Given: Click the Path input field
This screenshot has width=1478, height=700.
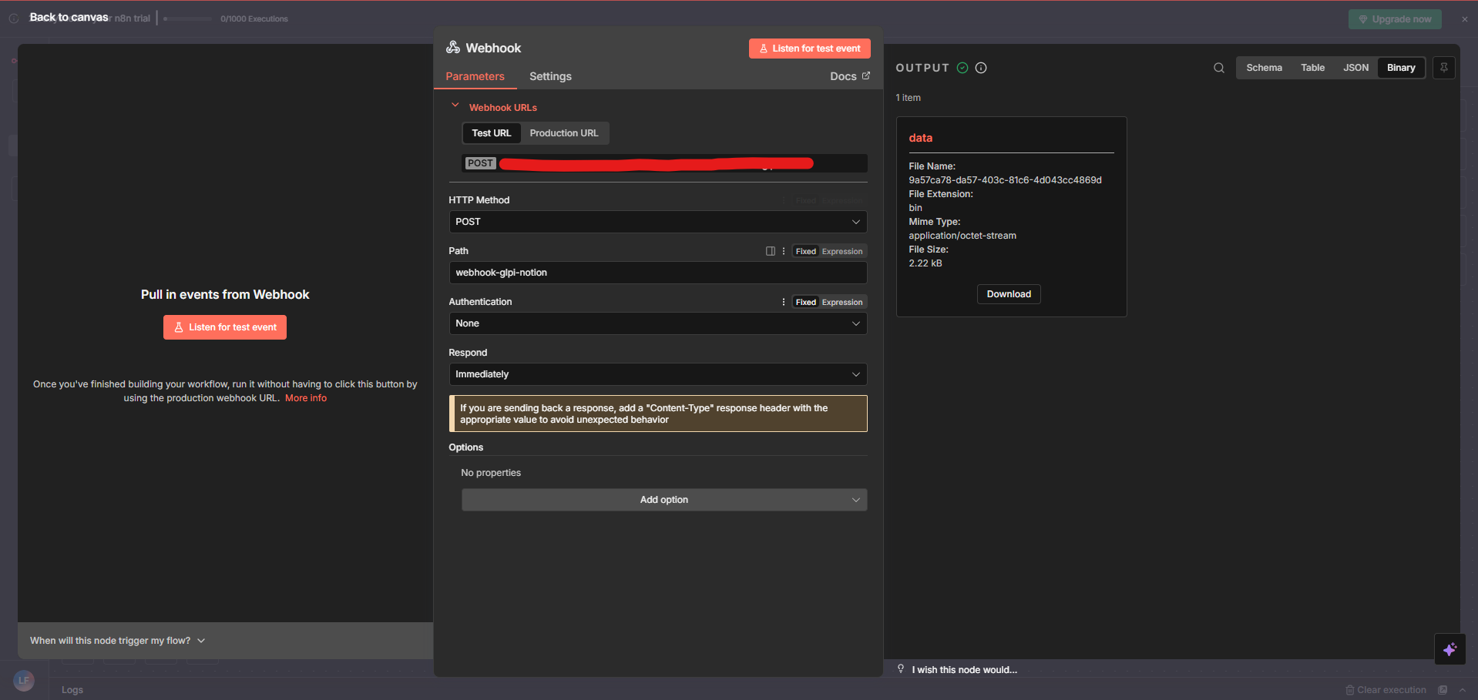Looking at the screenshot, I should [x=657, y=273].
